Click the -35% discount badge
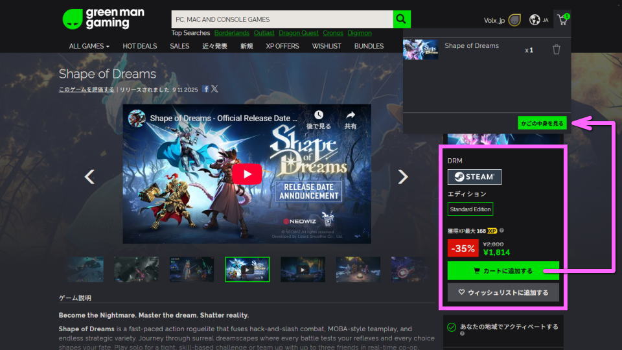This screenshot has width=622, height=350. pos(463,248)
